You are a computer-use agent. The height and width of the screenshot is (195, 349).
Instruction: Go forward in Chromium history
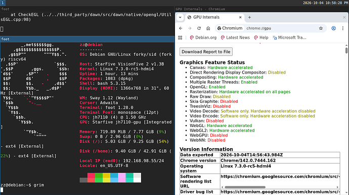(190, 28)
